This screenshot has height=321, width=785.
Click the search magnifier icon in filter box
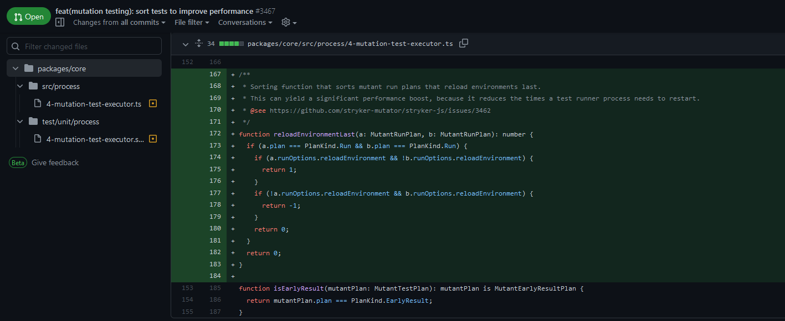point(16,46)
